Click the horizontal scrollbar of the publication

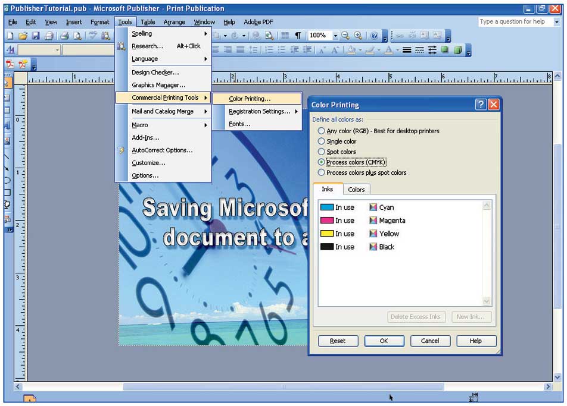(283, 387)
